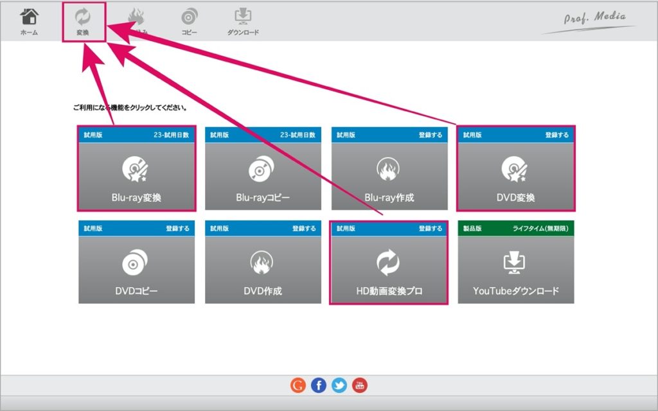This screenshot has width=658, height=411.
Task: Click the DVD作成 flame icon
Action: pos(262,263)
